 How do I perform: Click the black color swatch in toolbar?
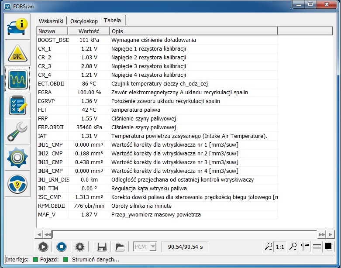[x=328, y=247]
